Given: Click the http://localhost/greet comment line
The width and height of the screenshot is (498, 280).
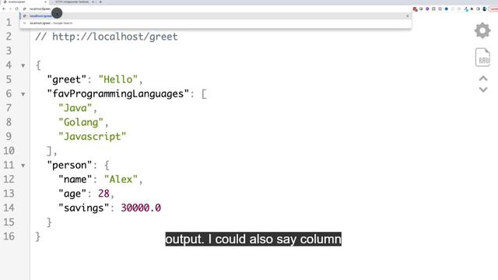Looking at the screenshot, I should click(107, 37).
